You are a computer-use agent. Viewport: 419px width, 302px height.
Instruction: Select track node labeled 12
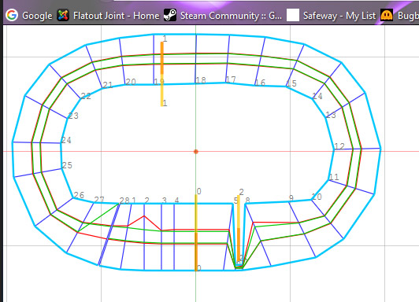(x=339, y=146)
